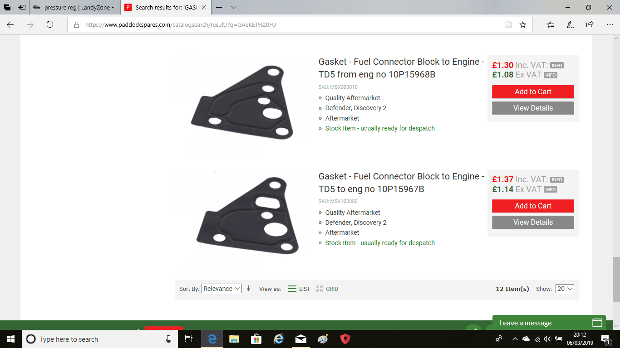Show tabs you've set aside icon
Viewport: 620px width, 348px height.
pyautogui.click(x=7, y=7)
